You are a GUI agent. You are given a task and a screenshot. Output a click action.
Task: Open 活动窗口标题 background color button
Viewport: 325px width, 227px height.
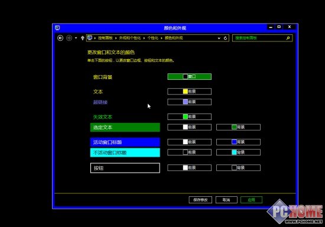(x=238, y=142)
